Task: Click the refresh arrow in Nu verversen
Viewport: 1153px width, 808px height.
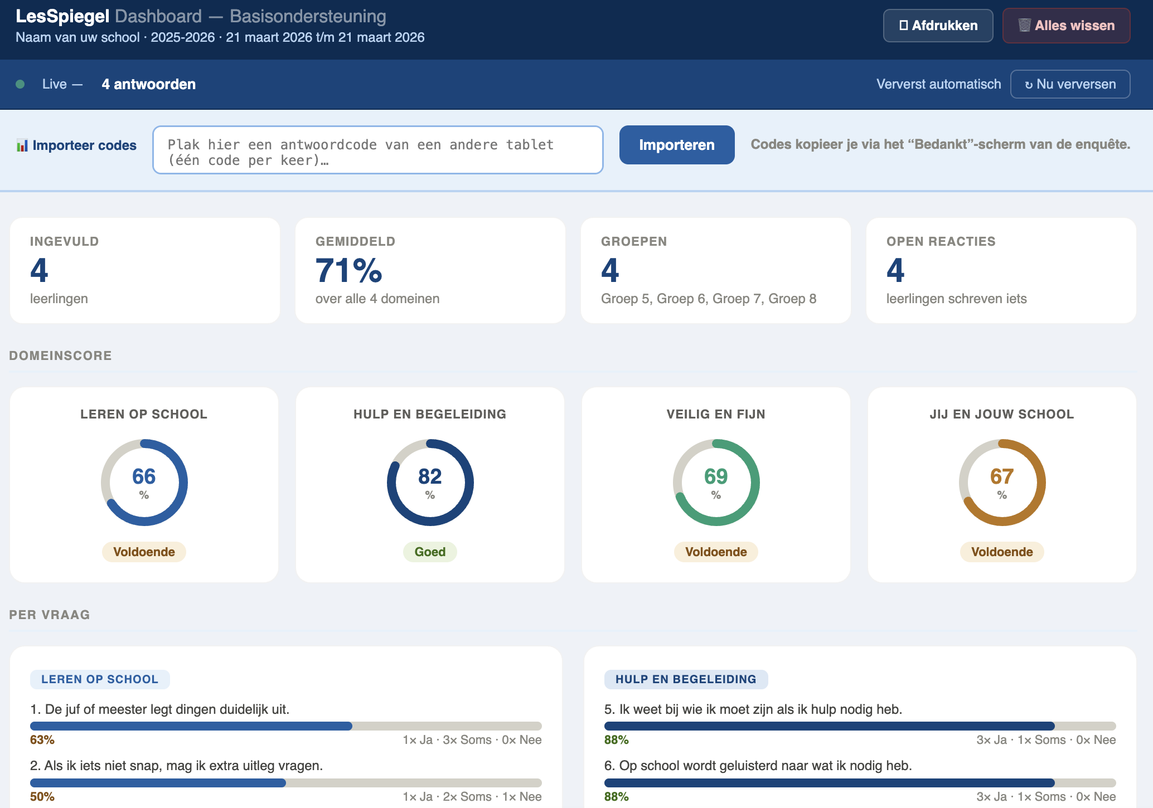Action: (1028, 85)
